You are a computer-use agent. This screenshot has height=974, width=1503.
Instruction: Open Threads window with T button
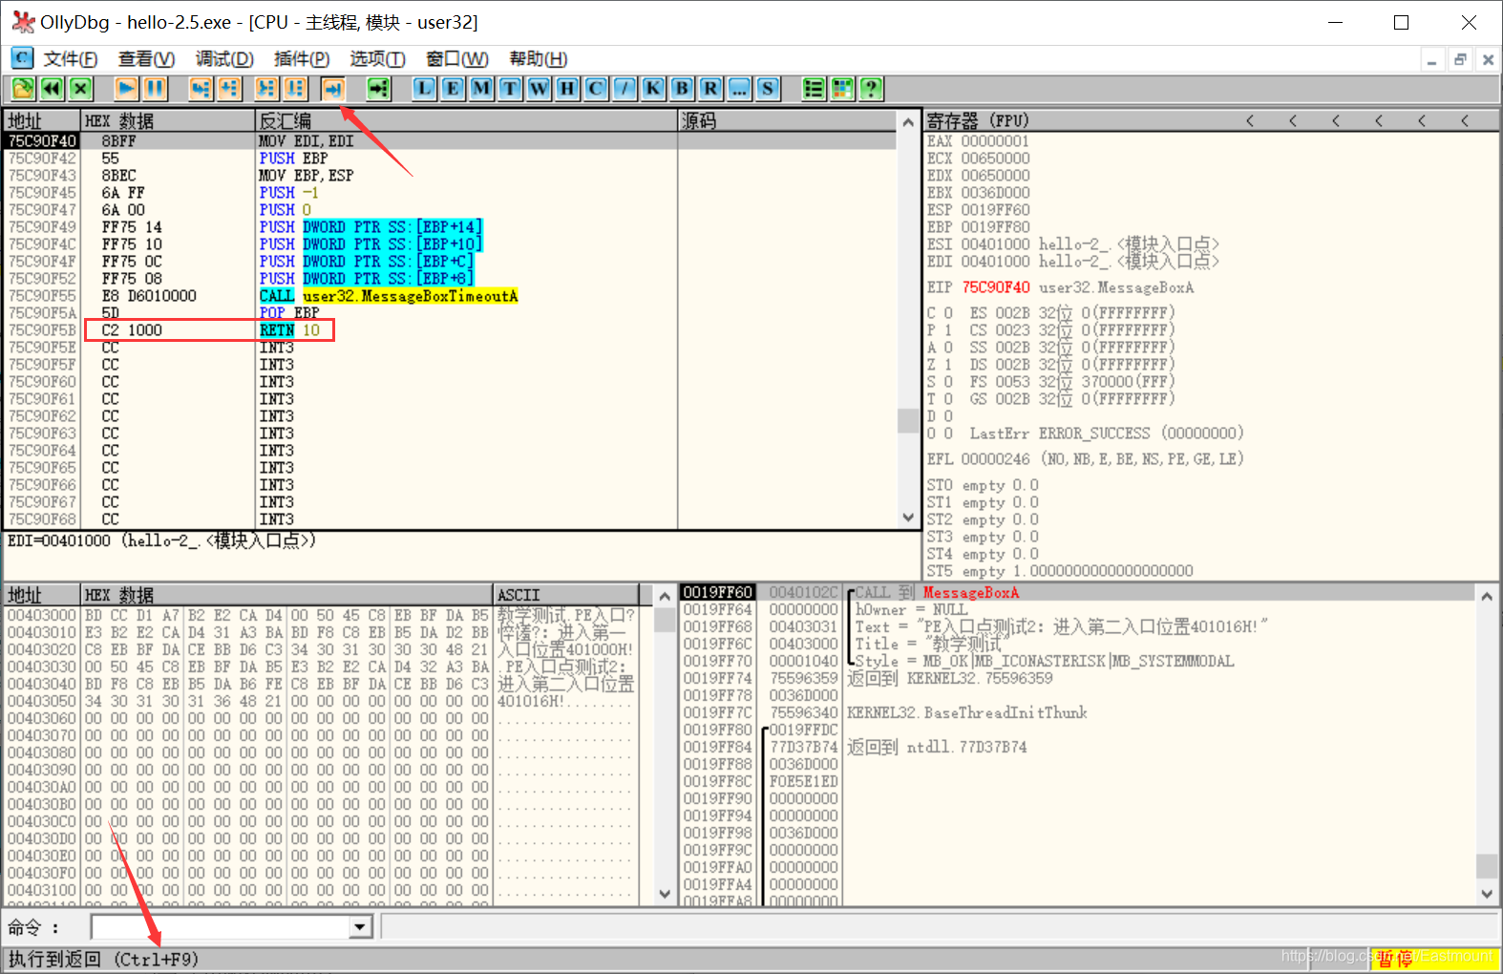[x=510, y=89]
